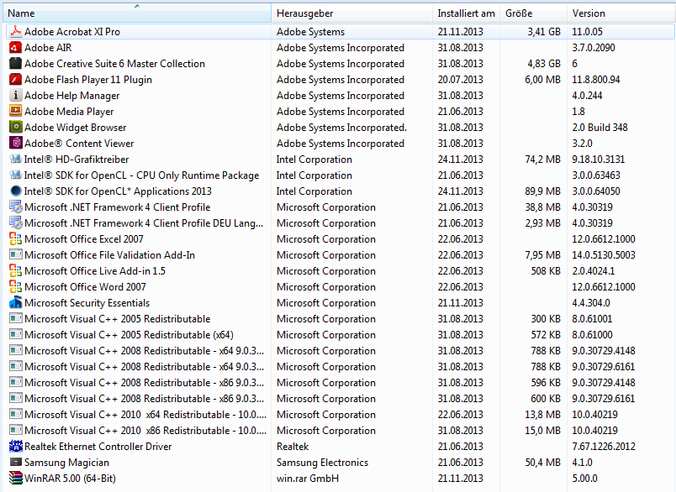Click the Microsoft Security Essentials icon
676x492 pixels.
[15, 302]
